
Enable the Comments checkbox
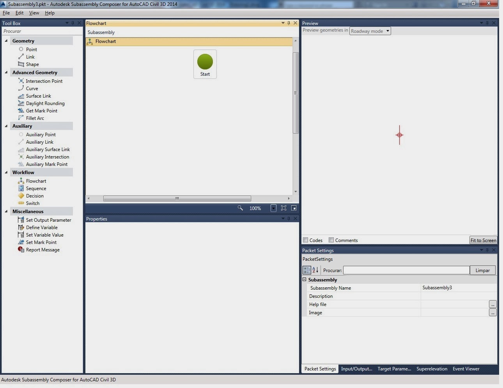pyautogui.click(x=331, y=240)
